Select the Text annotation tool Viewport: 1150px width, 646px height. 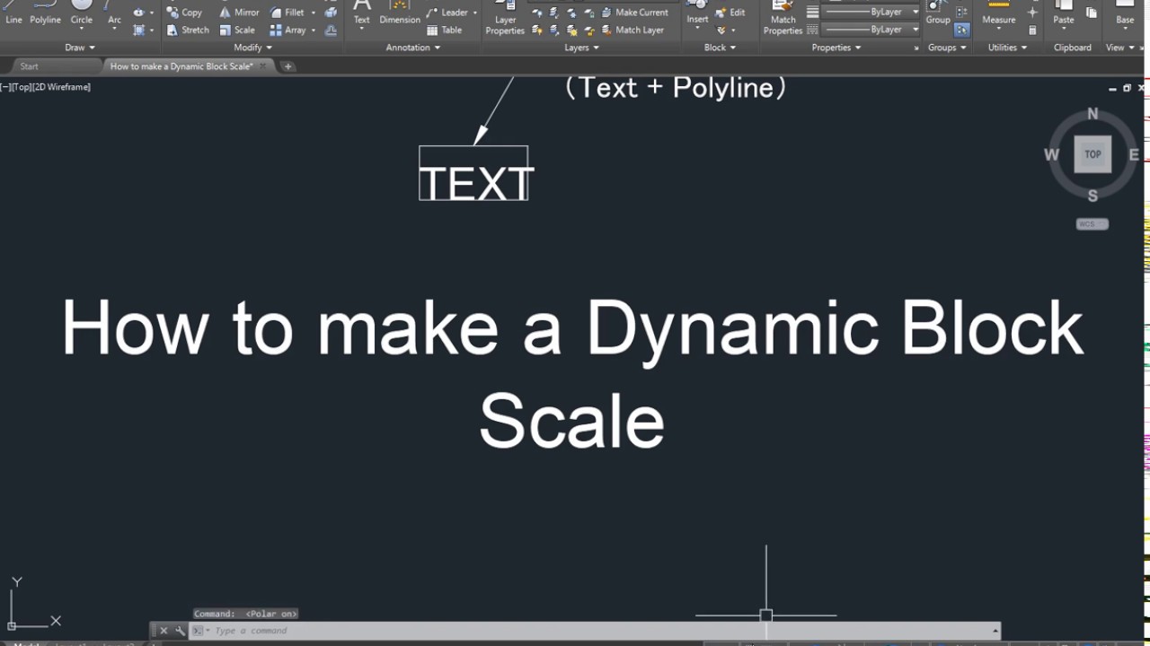click(x=361, y=13)
